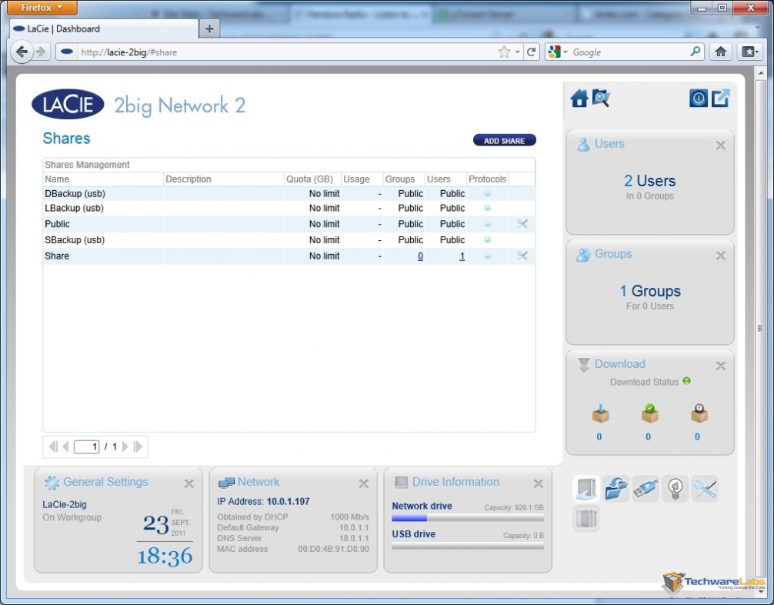Click the power shutdown icon
This screenshot has height=605, width=774.
tap(699, 99)
